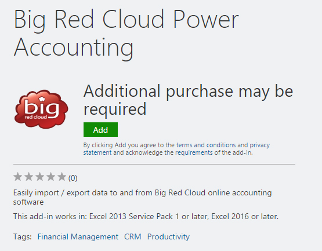
Task: Click the first rating star
Action: pyautogui.click(x=18, y=177)
